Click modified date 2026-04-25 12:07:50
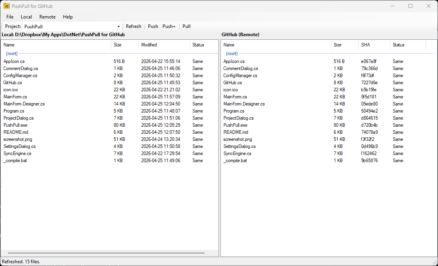Viewport: 438px width, 266px height. point(161,132)
